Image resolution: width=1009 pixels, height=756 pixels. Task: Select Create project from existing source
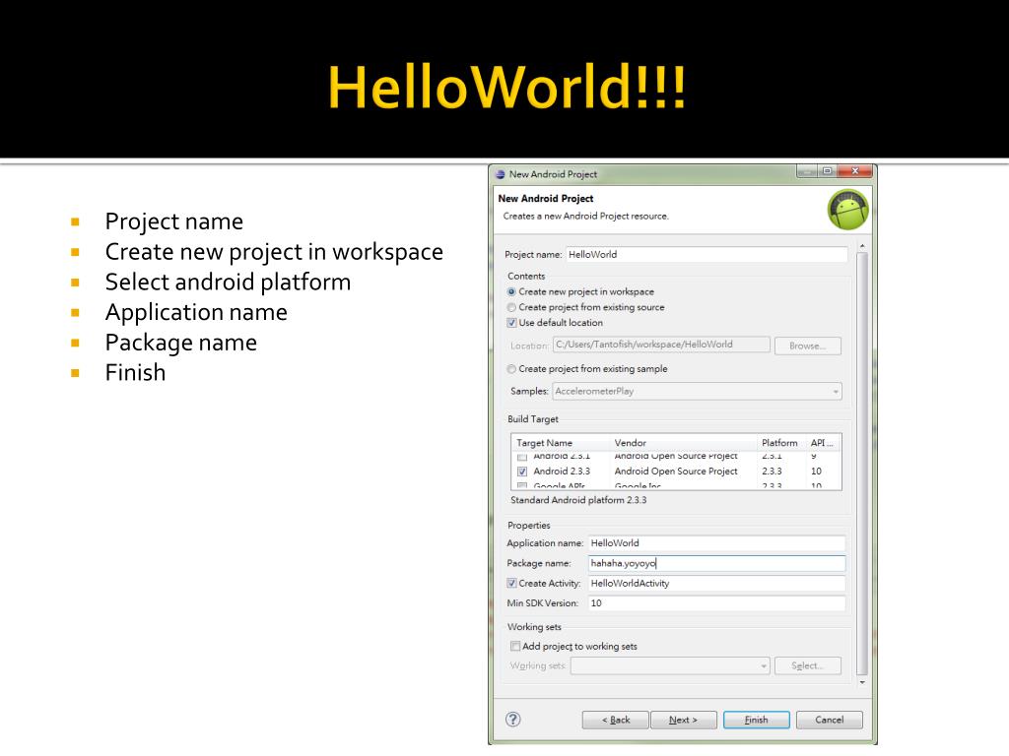511,307
